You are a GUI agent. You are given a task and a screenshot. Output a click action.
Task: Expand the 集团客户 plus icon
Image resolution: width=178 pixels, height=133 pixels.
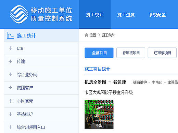10,88
